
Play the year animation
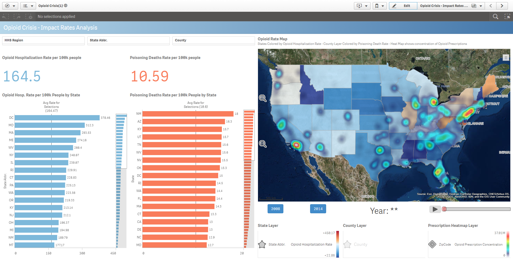coord(435,209)
